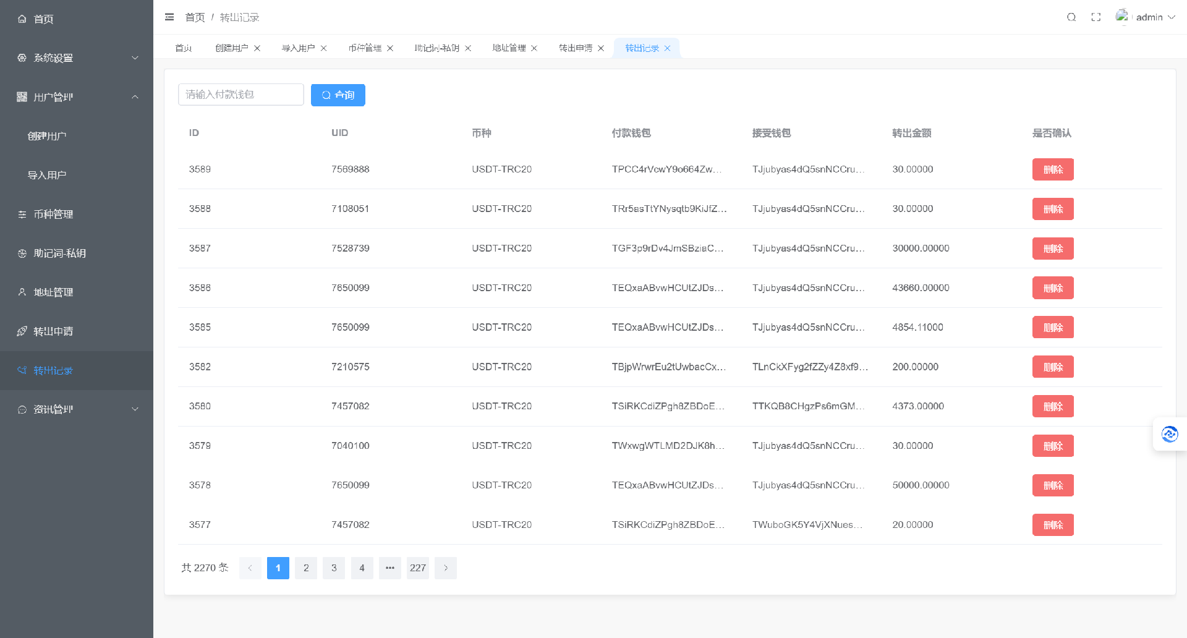Viewport: 1187px width, 638px height.
Task: Close the 地址管理 tab
Action: (534, 48)
